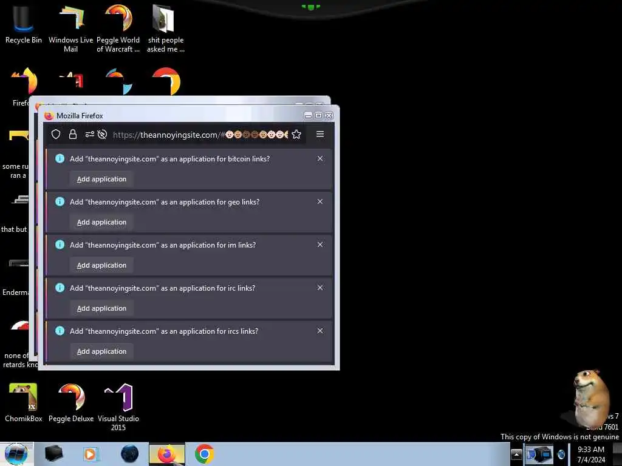Click the Firefox logo in the window title bar
This screenshot has height=466, width=622.
[x=49, y=116]
